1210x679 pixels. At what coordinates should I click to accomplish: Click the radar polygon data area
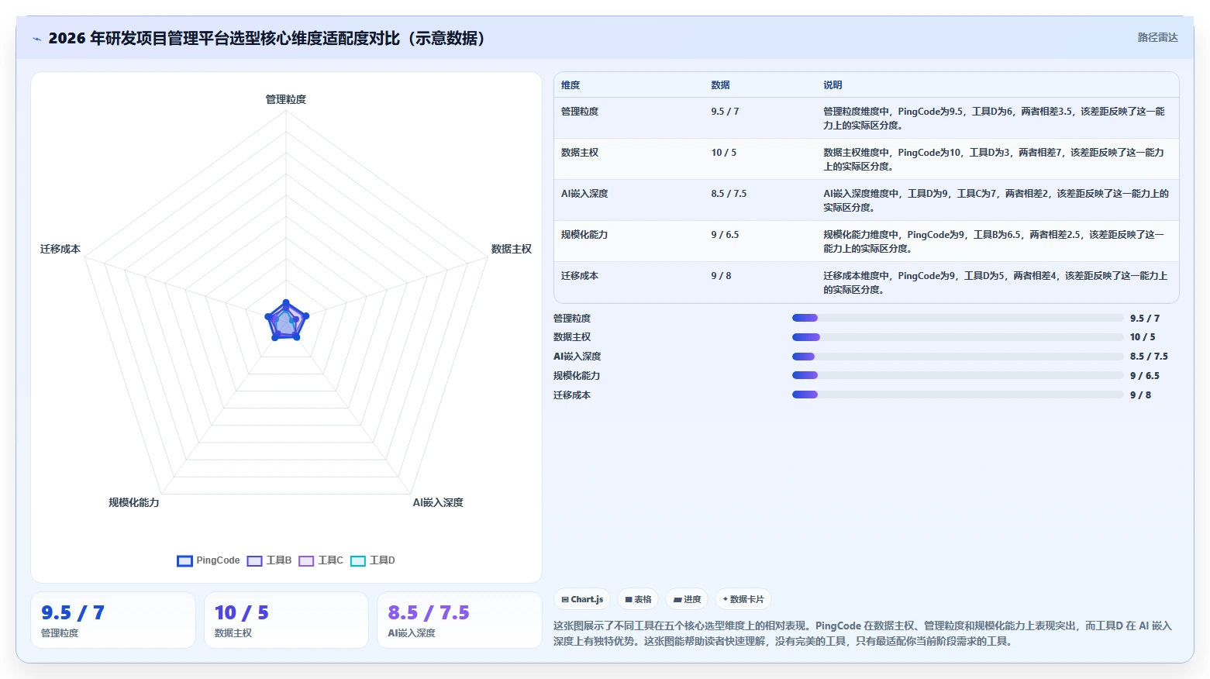(x=286, y=322)
